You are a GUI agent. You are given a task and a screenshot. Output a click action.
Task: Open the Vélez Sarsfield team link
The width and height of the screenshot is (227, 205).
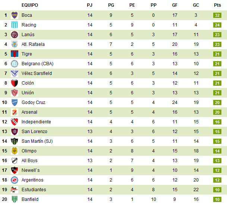pos(37,73)
